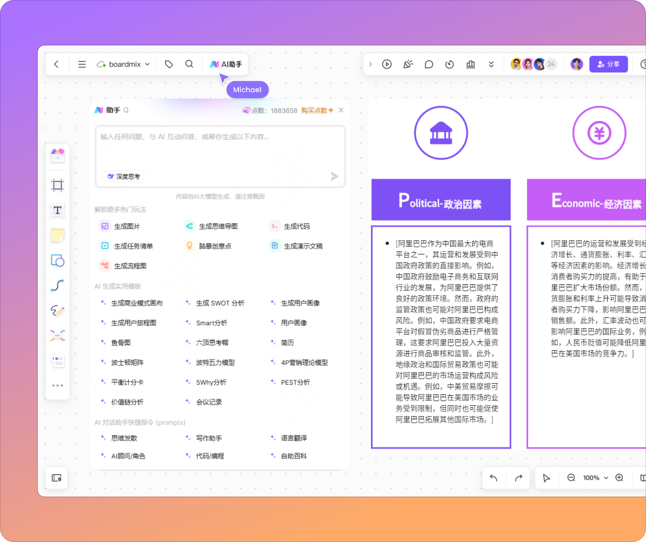
Task: Go back using the left arrow
Action: (x=56, y=64)
